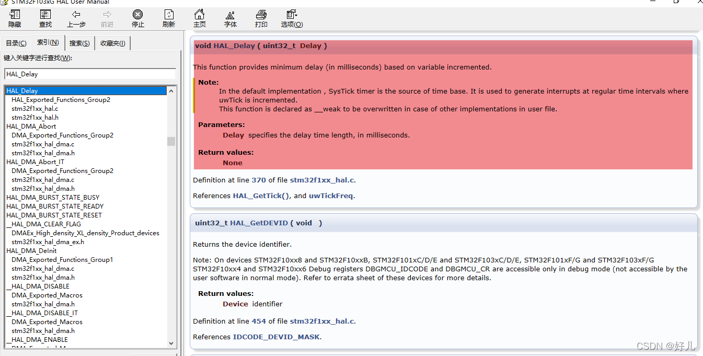The width and height of the screenshot is (703, 356).
Task: Refresh page with the 刷新 icon
Action: (169, 18)
